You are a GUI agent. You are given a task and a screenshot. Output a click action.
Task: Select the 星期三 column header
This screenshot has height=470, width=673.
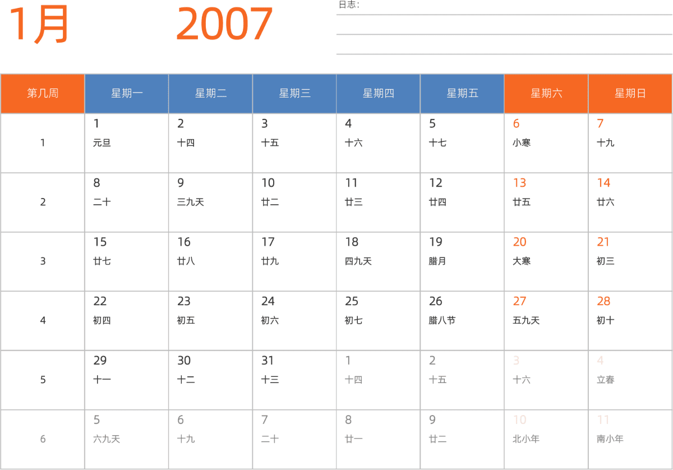(x=294, y=94)
